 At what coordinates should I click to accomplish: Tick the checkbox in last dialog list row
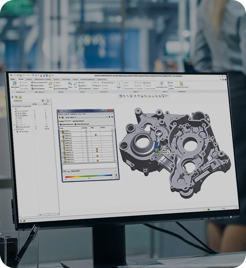pyautogui.click(x=88, y=161)
